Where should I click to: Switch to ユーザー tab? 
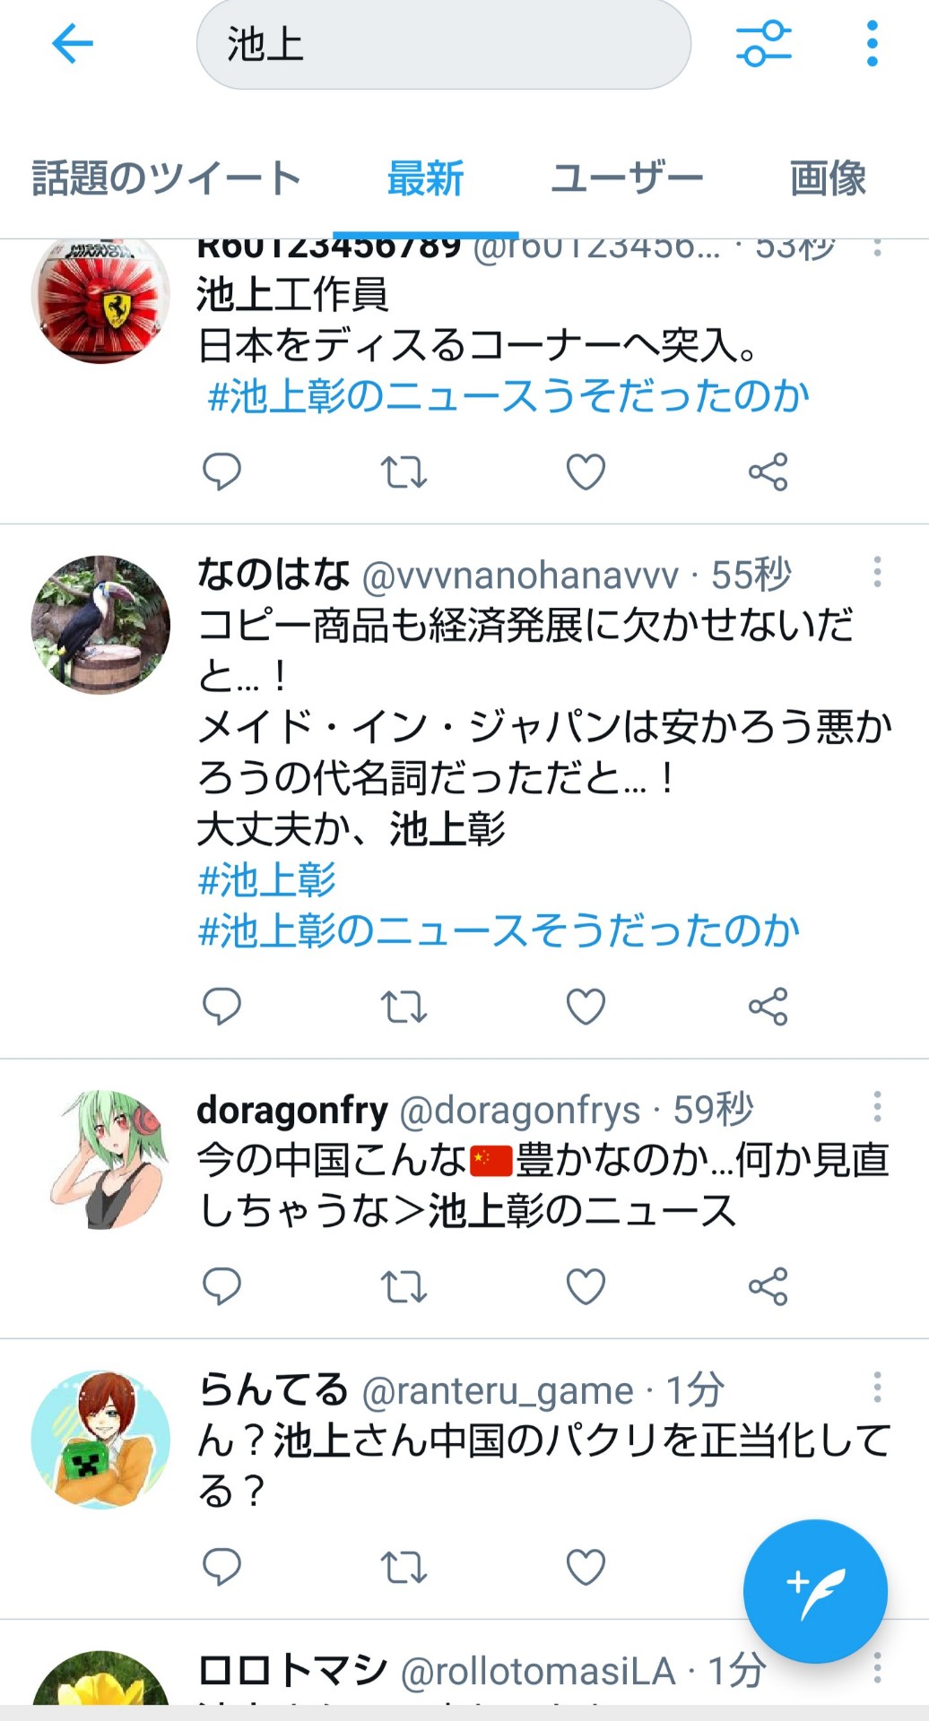pyautogui.click(x=627, y=177)
